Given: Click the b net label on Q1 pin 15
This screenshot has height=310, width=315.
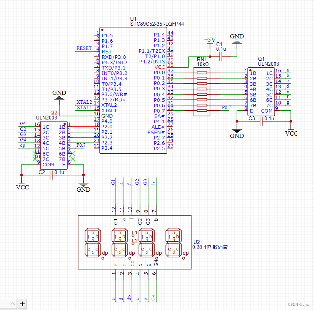Looking at the screenshot, I should tap(288, 75).
